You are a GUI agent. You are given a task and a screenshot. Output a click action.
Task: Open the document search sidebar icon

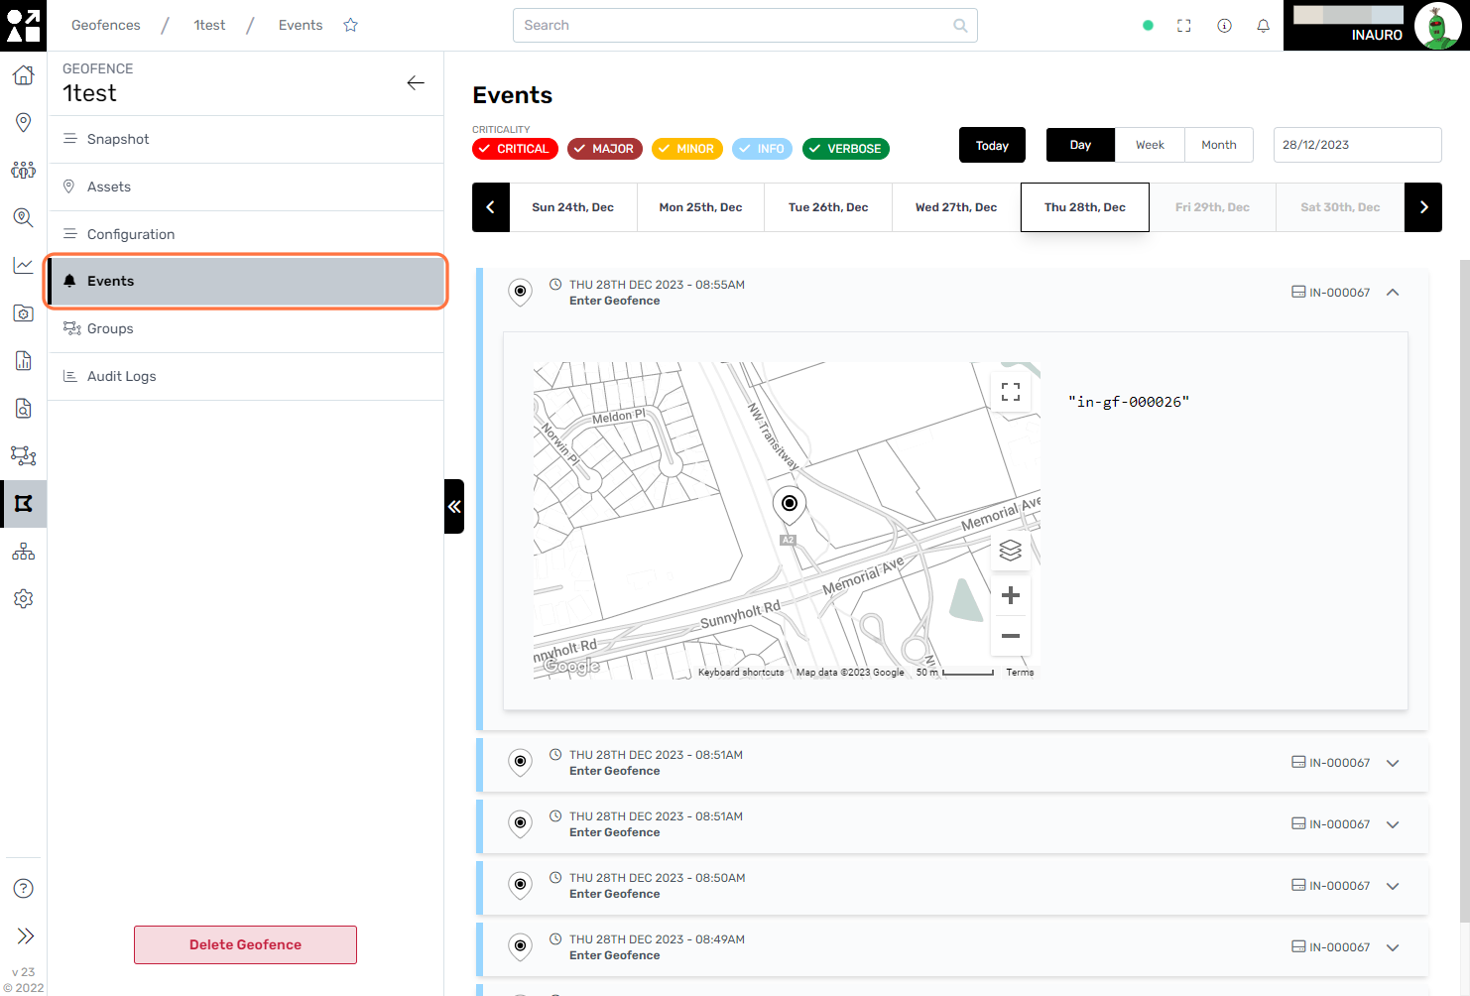pyautogui.click(x=23, y=408)
